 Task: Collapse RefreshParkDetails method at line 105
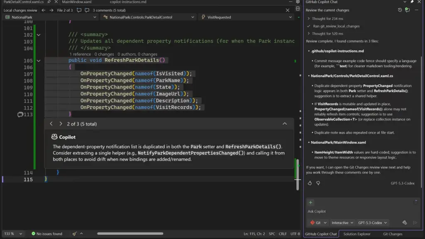(x=39, y=61)
